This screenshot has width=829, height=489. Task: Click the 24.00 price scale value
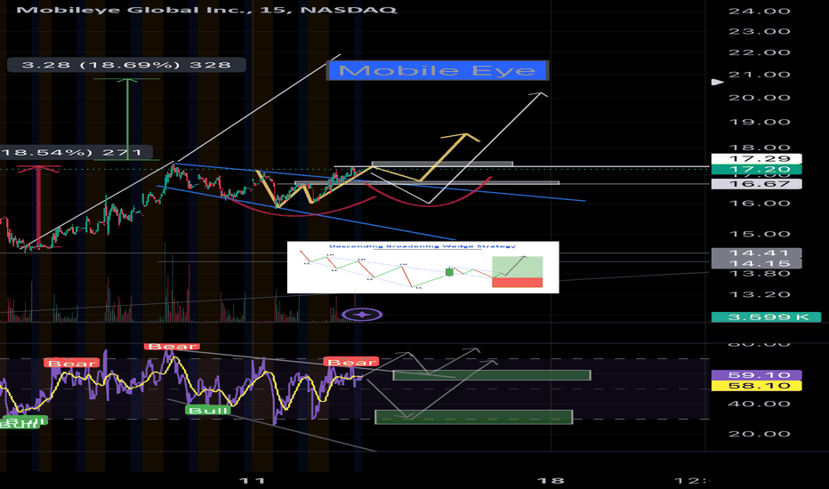(760, 11)
